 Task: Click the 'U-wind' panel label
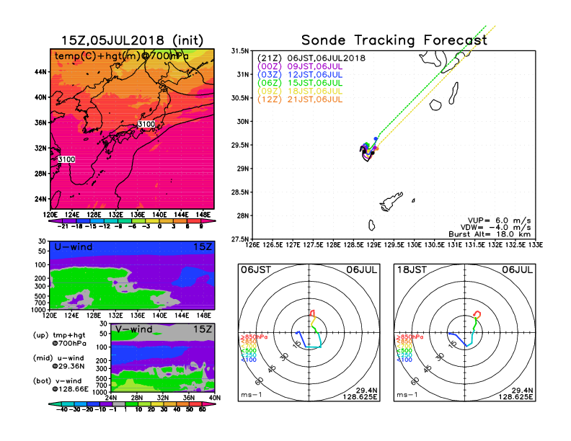point(74,247)
